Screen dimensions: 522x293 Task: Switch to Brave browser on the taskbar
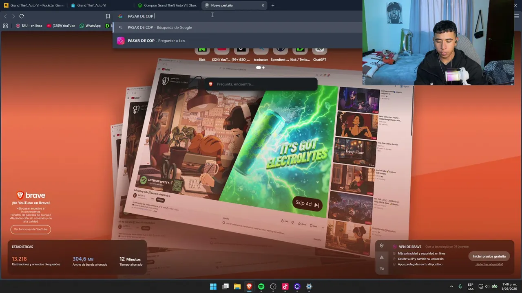pos(249,286)
